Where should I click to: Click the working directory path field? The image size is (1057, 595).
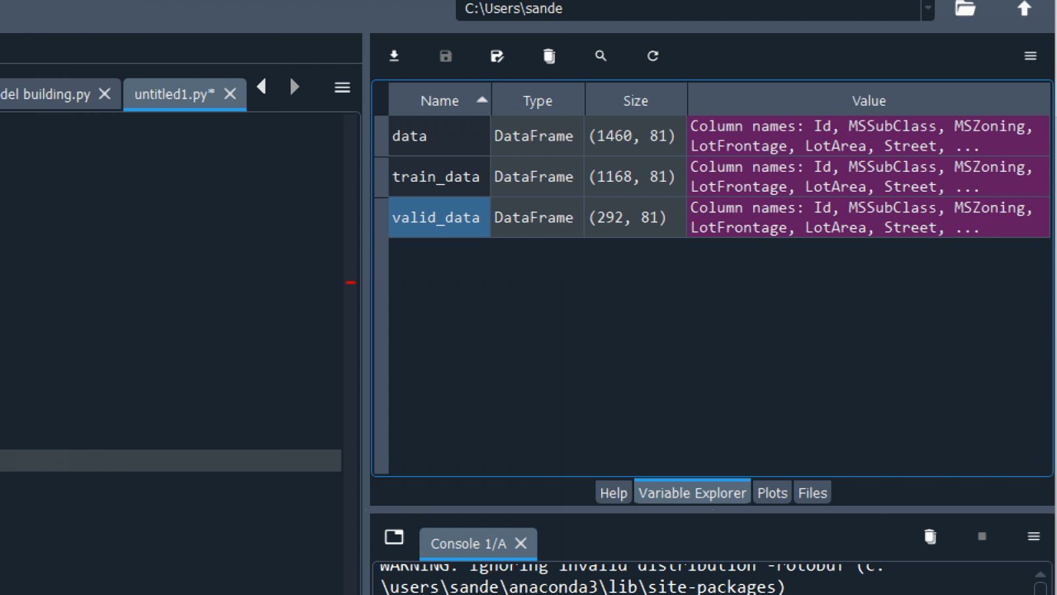pyautogui.click(x=687, y=9)
